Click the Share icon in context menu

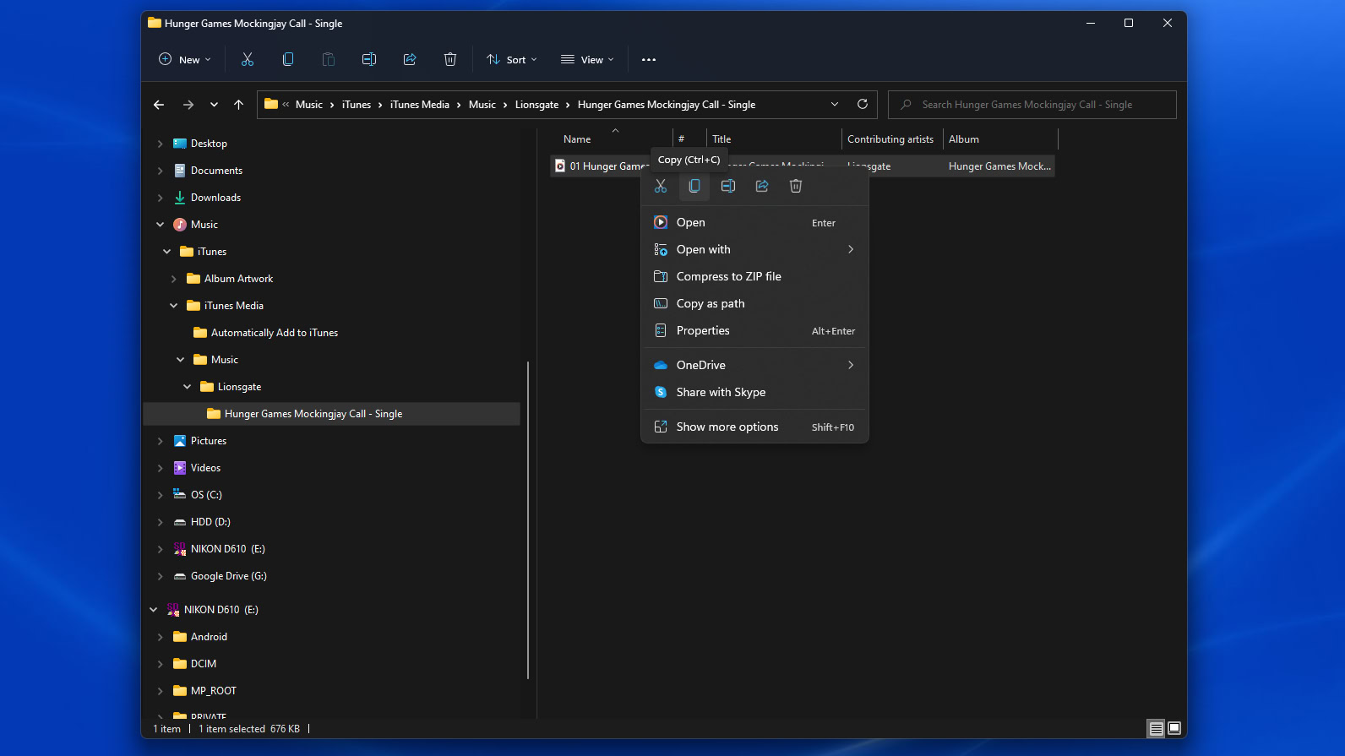point(762,186)
